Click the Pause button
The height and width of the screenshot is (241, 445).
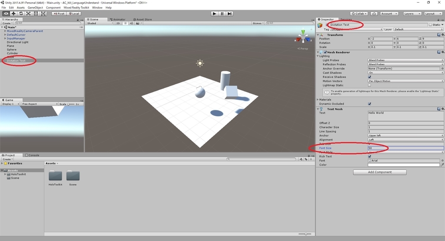222,13
